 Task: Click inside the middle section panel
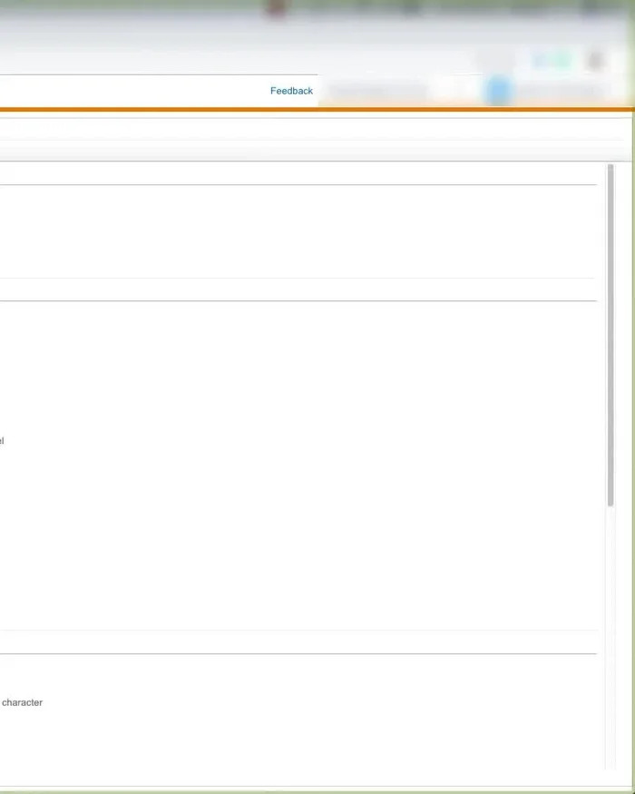pyautogui.click(x=299, y=463)
